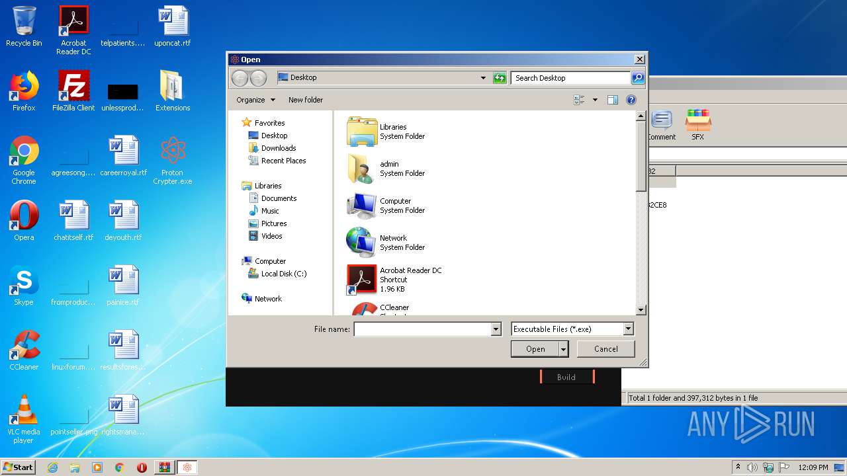847x476 pixels.
Task: Open Firefox desktop shortcut
Action: tap(24, 91)
